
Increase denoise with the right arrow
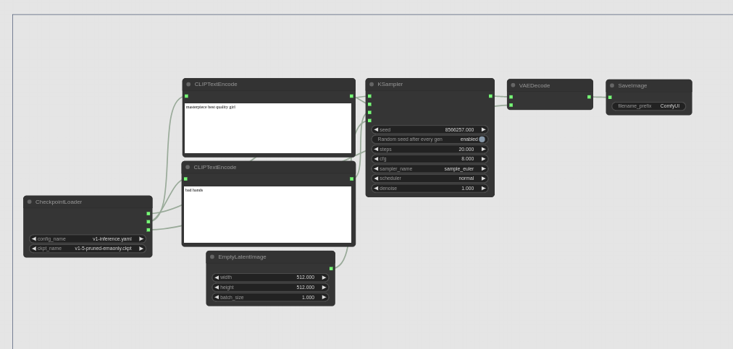[483, 188]
